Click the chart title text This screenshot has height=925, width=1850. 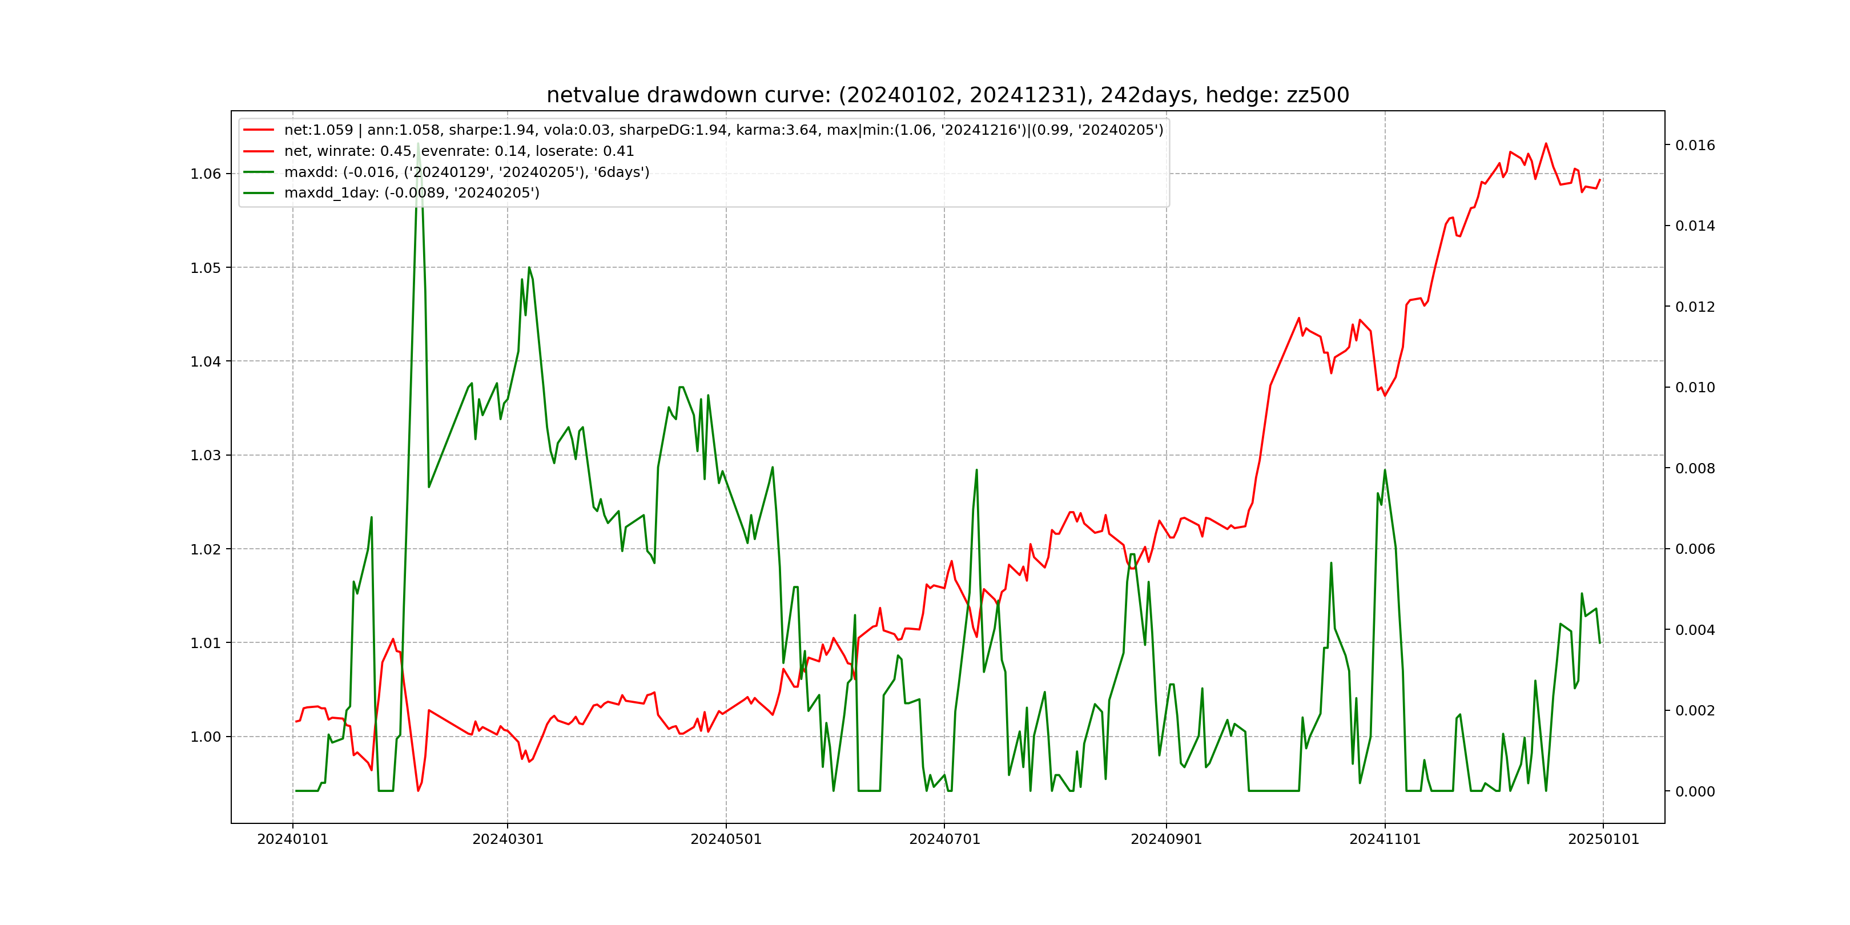tap(947, 95)
